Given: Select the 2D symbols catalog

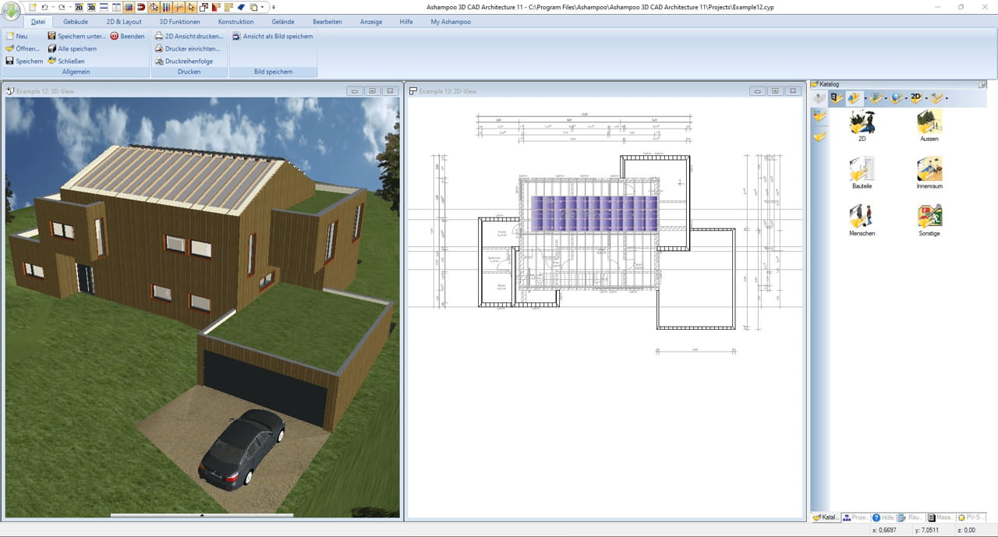Looking at the screenshot, I should click(862, 125).
